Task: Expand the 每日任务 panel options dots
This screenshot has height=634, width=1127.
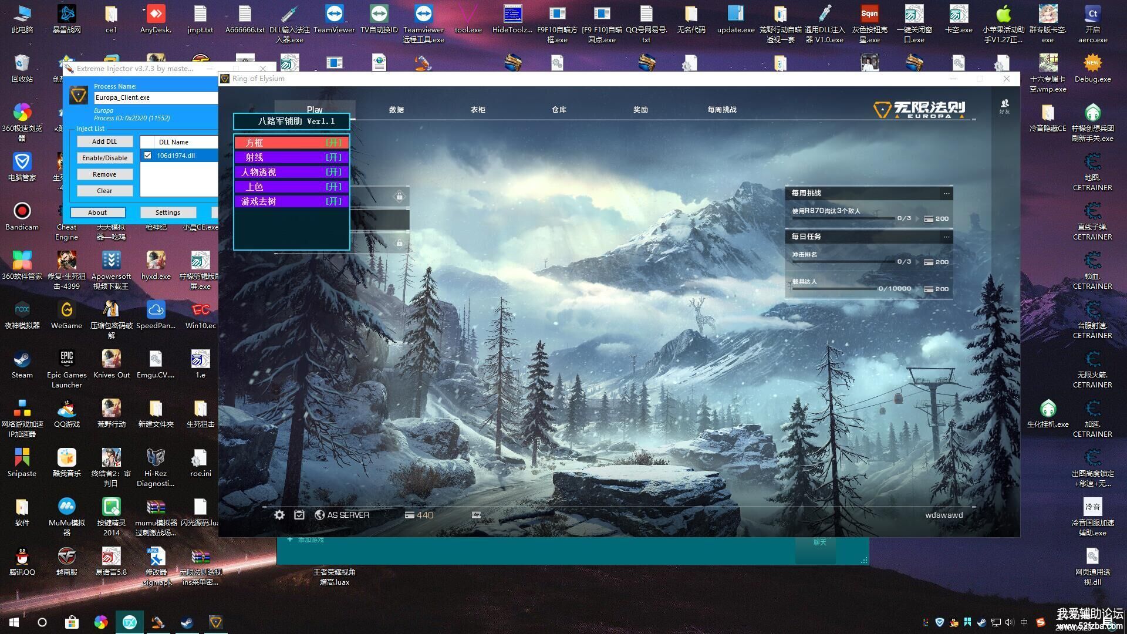Action: pyautogui.click(x=946, y=237)
